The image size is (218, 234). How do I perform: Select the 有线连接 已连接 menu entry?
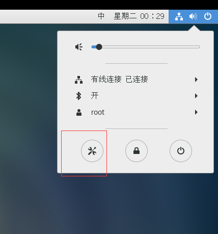135,80
